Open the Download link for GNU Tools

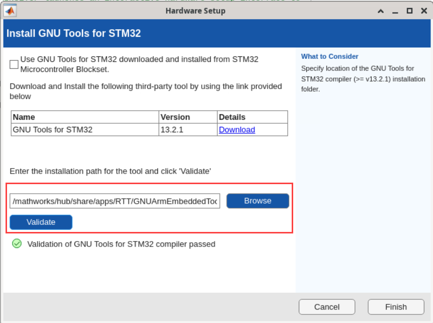236,130
